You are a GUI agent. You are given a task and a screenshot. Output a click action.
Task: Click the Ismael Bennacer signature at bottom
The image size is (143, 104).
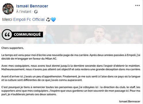(130, 101)
